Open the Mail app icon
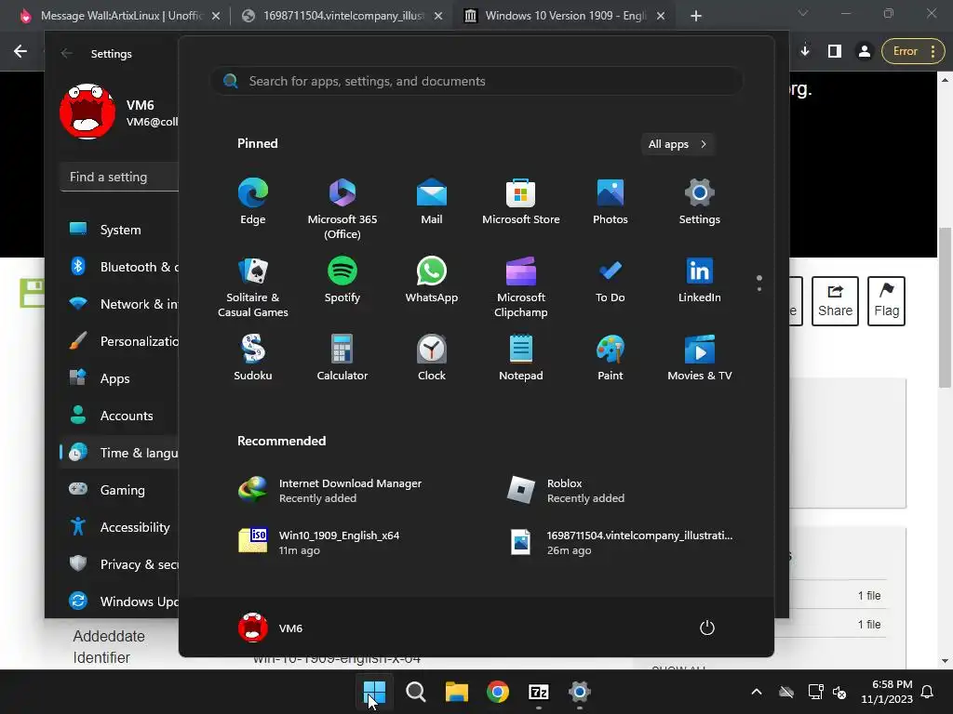 click(x=432, y=202)
